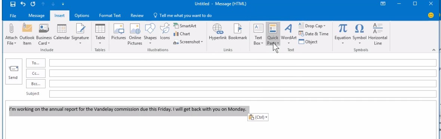Insert an Object
The width and height of the screenshot is (441, 139).
click(308, 42)
